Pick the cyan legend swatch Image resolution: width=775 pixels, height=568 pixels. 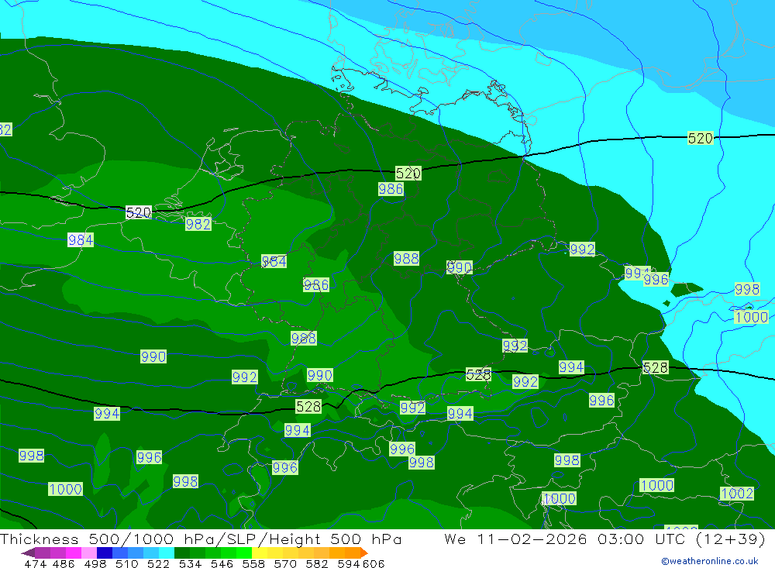click(x=167, y=553)
